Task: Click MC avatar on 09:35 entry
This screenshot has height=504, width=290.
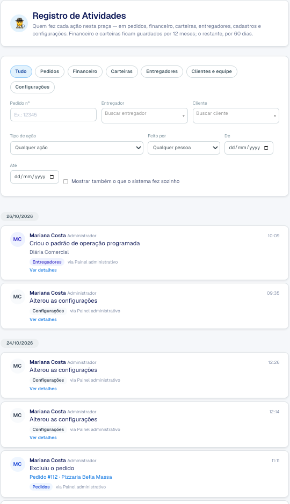Action: [x=17, y=297]
